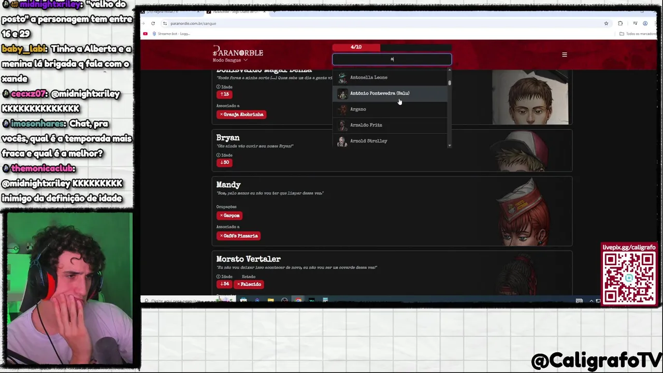Click Mandy's Garçom occupation tag
Screen dimensions: 663x373
pos(229,216)
